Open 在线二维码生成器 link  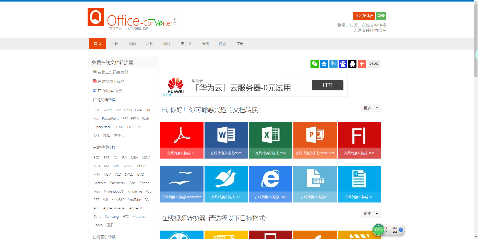pyautogui.click(x=113, y=72)
